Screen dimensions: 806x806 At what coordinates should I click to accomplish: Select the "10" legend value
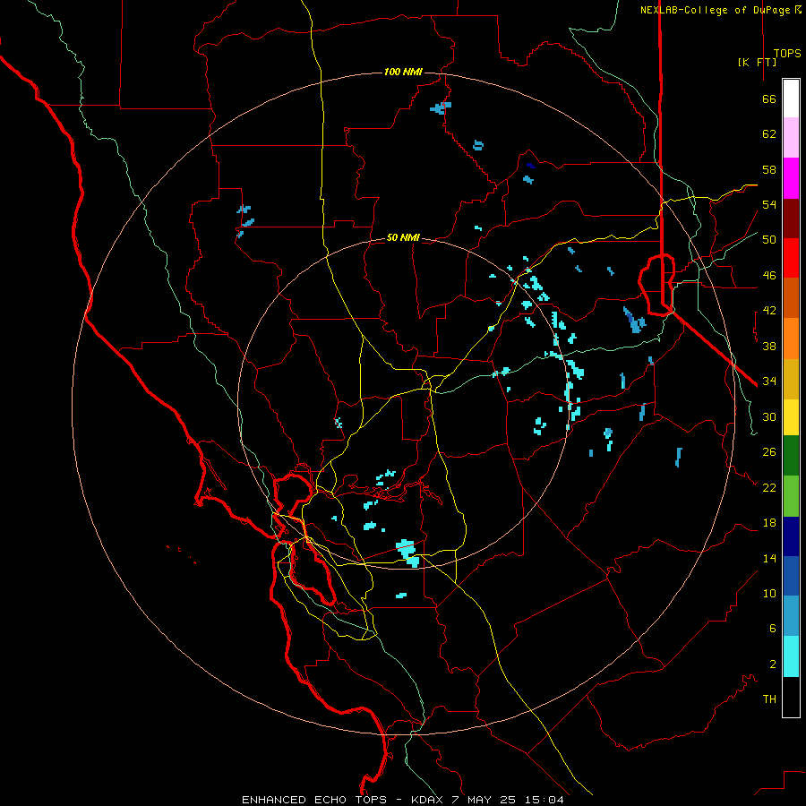769,593
